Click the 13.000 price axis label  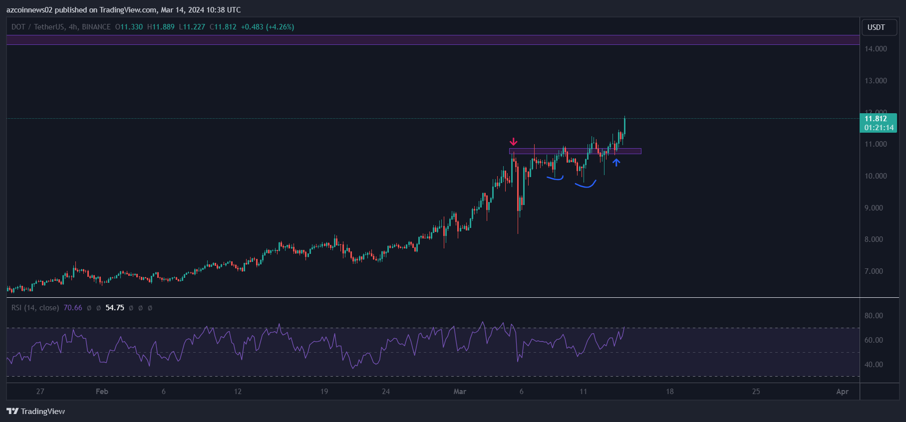tap(876, 81)
